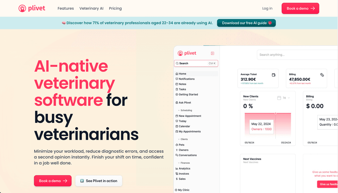The image size is (338, 193).
Task: Collapse sidebar using the panel toggle icon
Action: click(x=213, y=53)
